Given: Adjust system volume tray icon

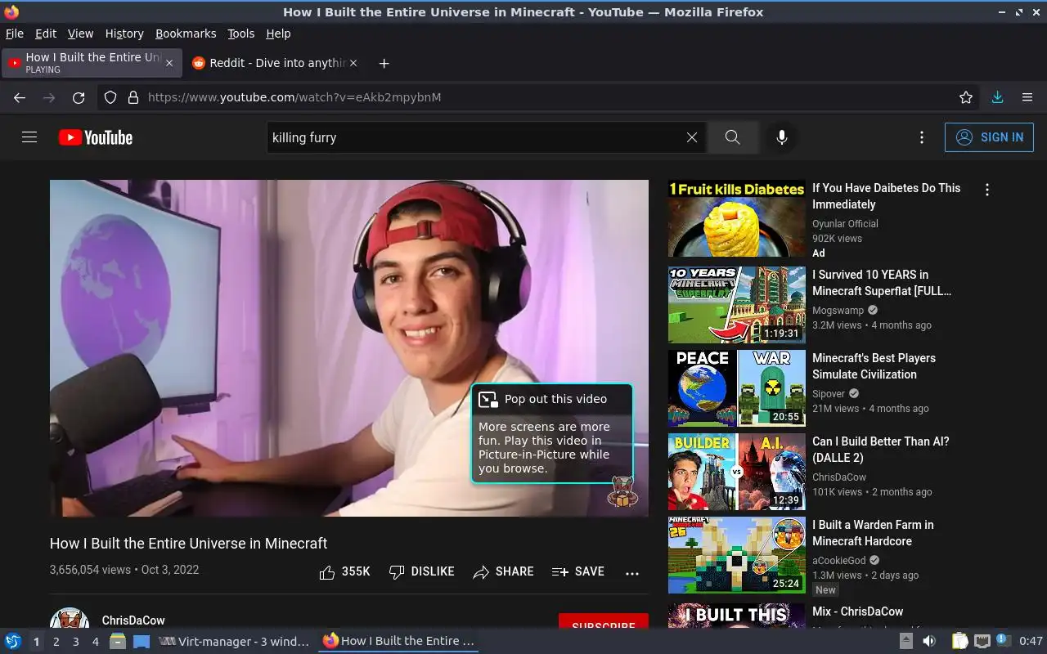Looking at the screenshot, I should tap(930, 642).
